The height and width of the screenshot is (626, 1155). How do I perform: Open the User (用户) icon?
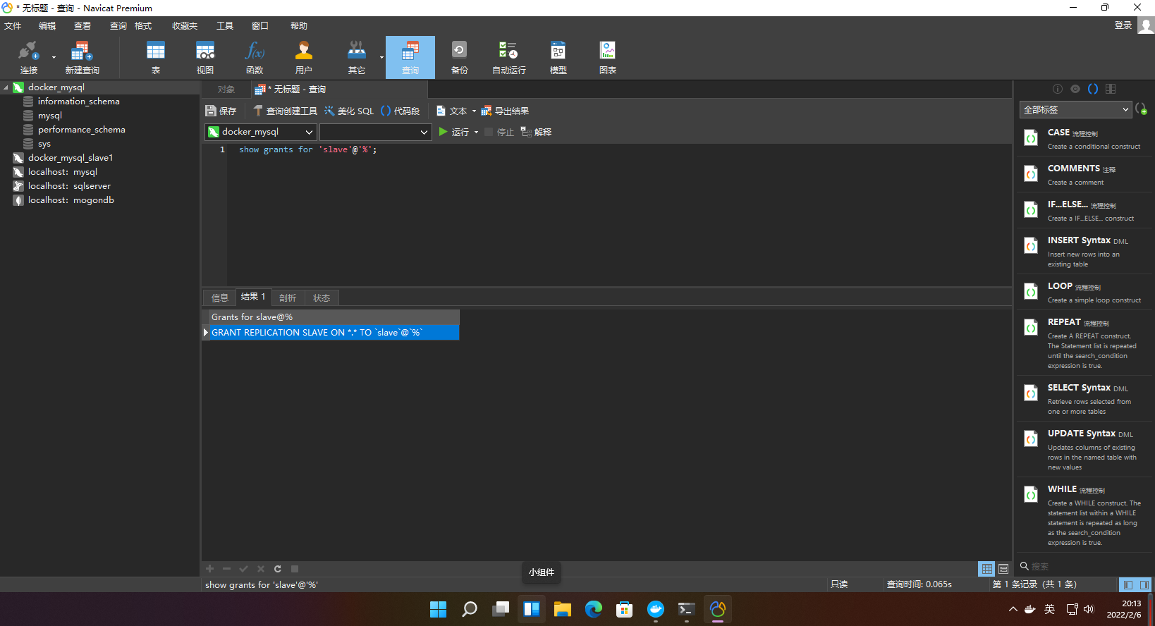pyautogui.click(x=304, y=57)
